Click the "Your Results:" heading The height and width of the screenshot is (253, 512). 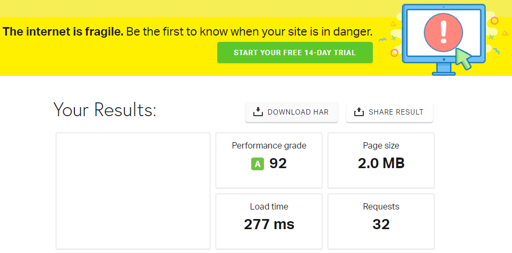coord(105,110)
